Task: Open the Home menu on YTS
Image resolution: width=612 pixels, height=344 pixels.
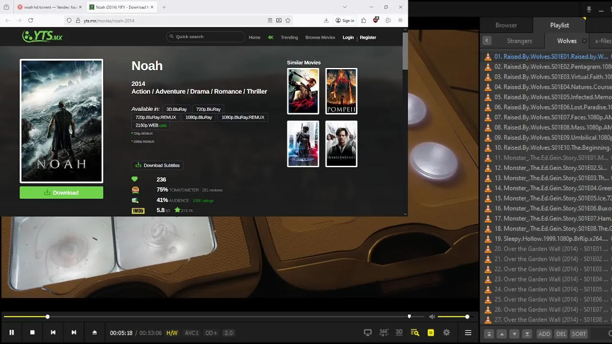Action: click(x=254, y=37)
